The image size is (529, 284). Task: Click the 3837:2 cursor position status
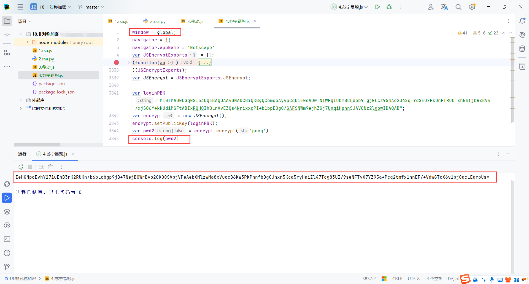coord(369,279)
